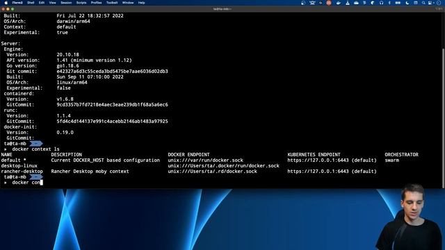Open the iTerm2 application menu
Image resolution: width=445 pixels, height=250 pixels.
click(17, 3)
